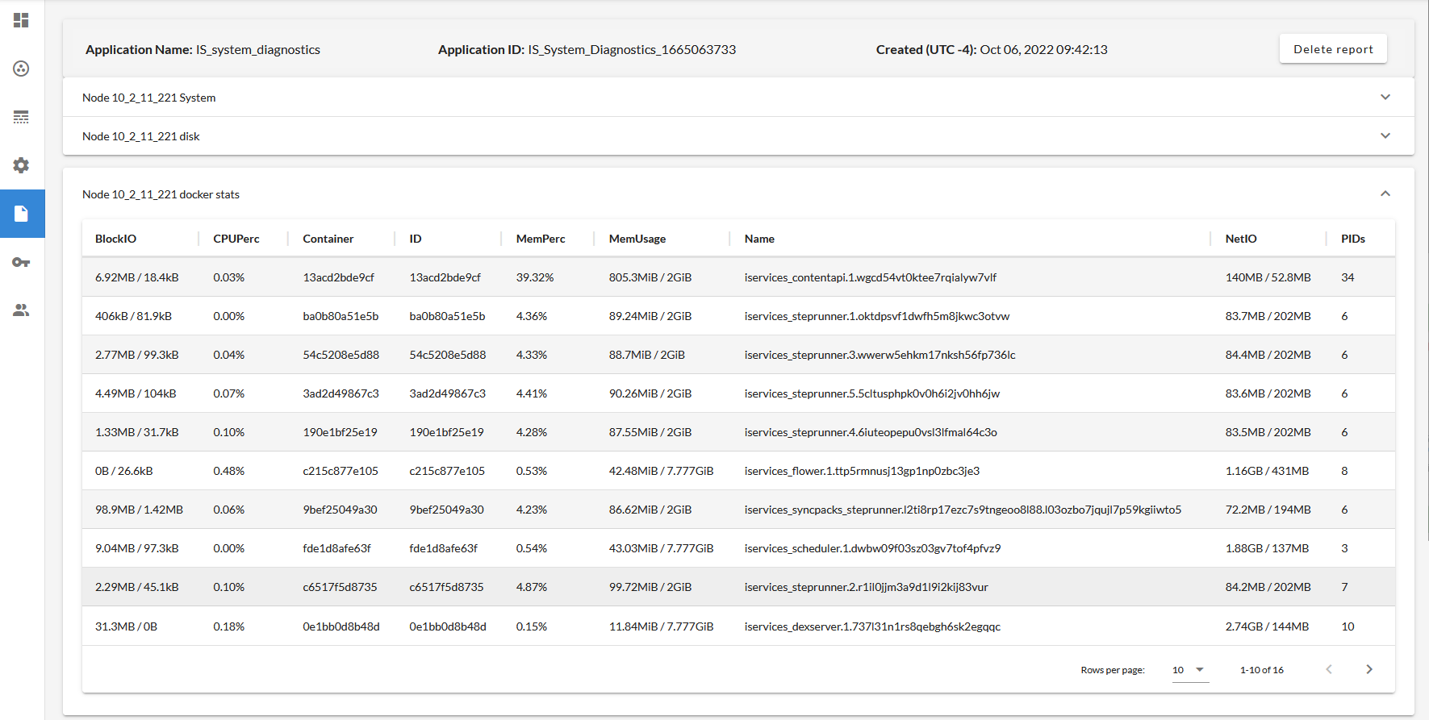Collapse the docker stats section
This screenshot has height=720, width=1429.
pyautogui.click(x=1385, y=194)
